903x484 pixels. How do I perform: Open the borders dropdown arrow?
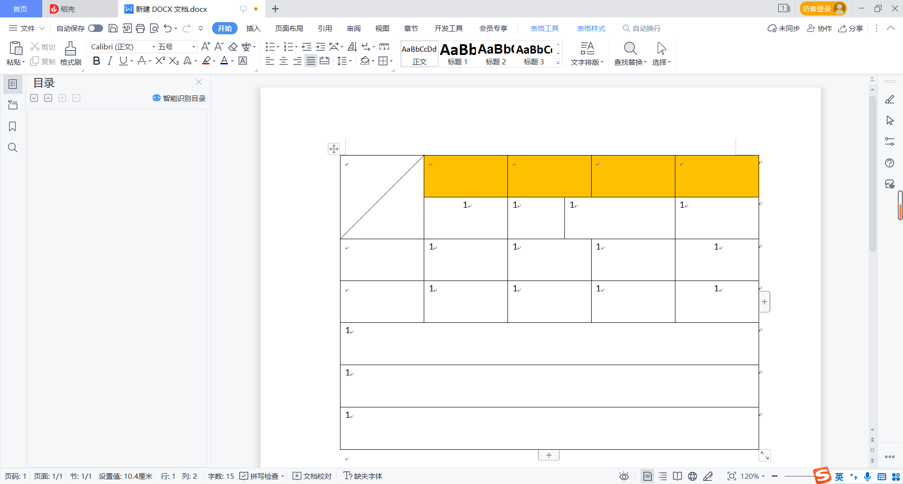tap(391, 61)
